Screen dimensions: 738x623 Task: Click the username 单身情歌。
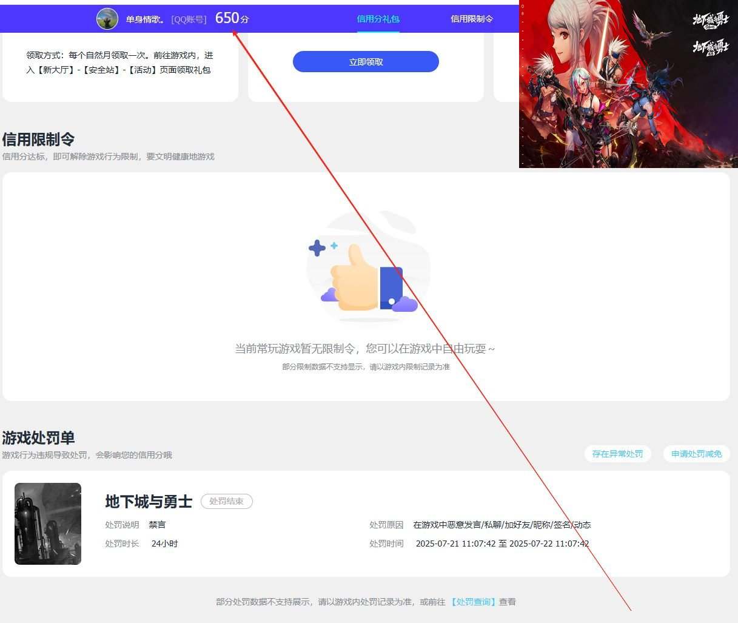pos(145,19)
